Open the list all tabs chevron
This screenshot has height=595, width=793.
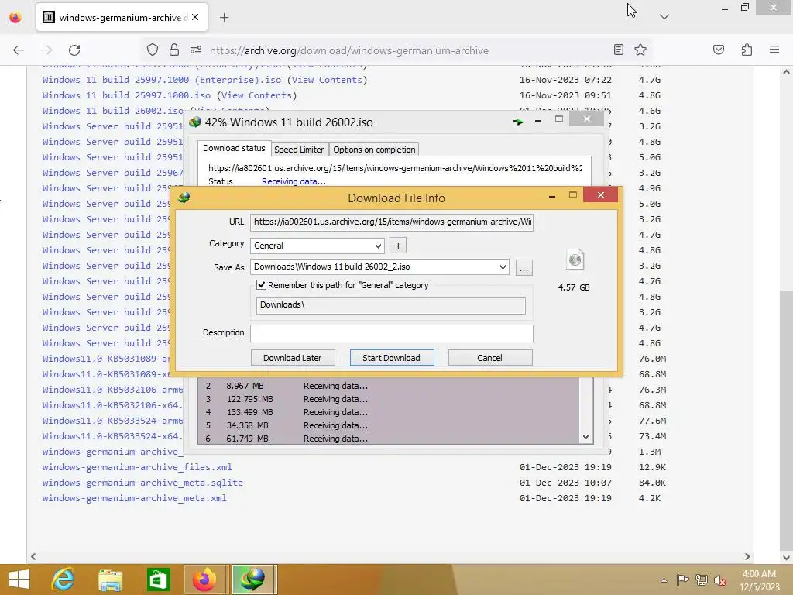click(x=664, y=17)
